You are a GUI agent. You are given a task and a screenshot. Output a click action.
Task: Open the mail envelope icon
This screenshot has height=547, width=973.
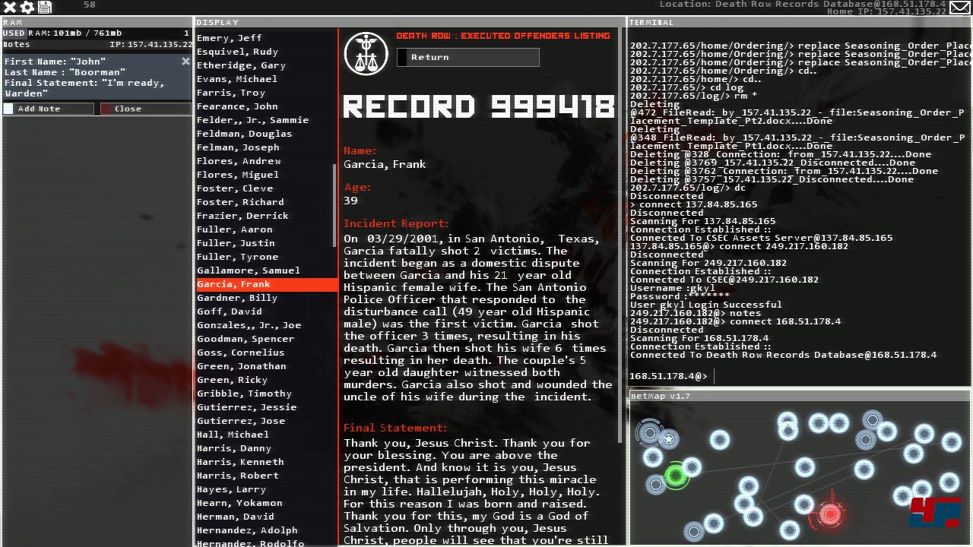pos(960,8)
